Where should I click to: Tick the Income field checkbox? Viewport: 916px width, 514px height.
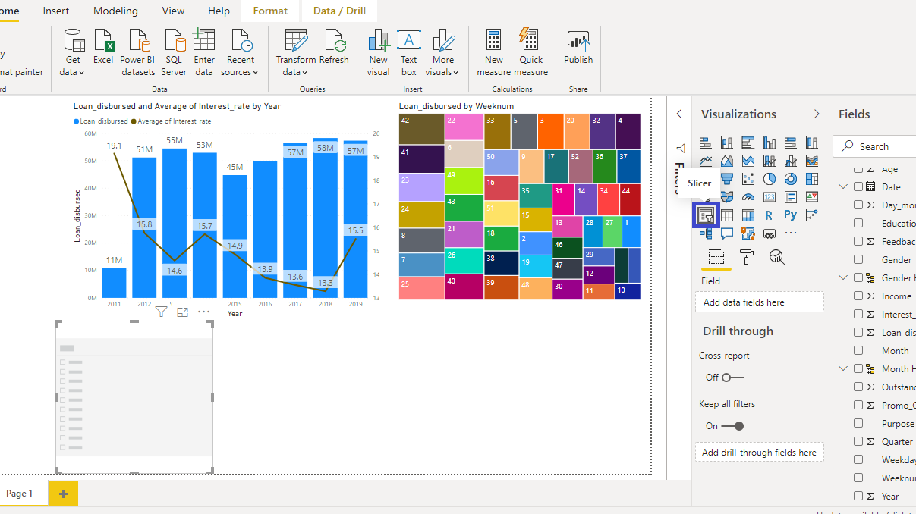(858, 296)
